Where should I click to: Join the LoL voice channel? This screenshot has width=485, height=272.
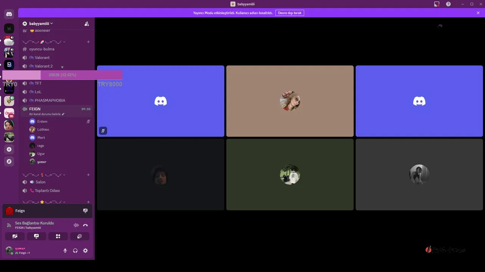click(56, 92)
